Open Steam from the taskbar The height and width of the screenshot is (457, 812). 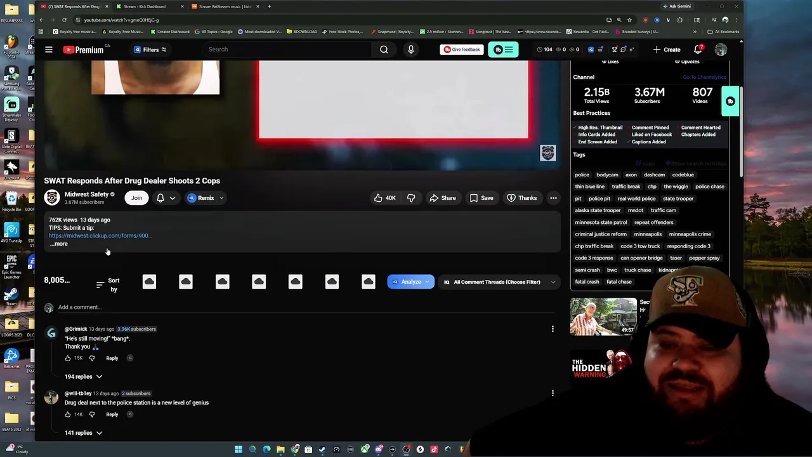point(322,449)
